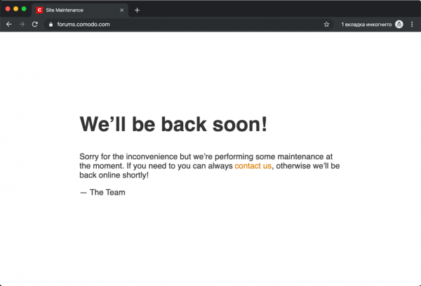Click the "— The Team" signature text

102,192
